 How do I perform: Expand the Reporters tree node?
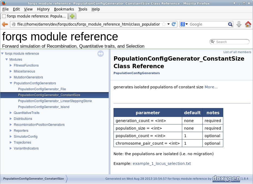[x=11, y=130]
